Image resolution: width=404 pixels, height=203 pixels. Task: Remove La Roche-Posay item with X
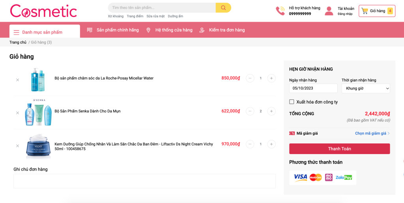point(17,80)
